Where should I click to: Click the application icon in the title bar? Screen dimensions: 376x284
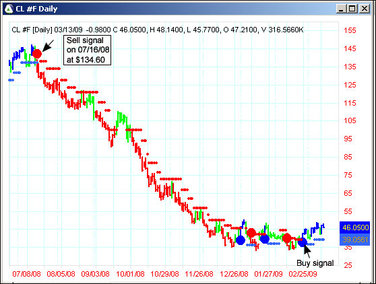click(9, 9)
